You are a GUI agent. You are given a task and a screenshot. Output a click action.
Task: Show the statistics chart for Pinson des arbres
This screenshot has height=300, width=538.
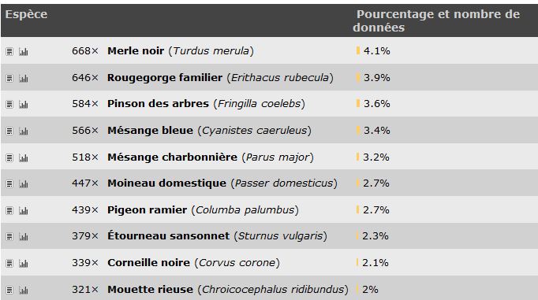[x=24, y=105]
